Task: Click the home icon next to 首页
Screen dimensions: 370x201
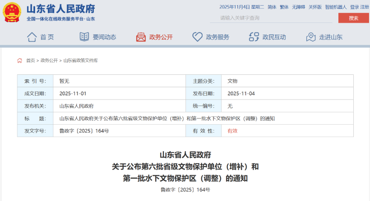Action: point(32,37)
